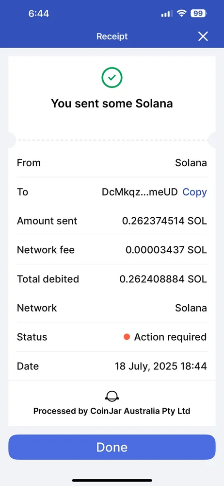Viewport: 224px width, 486px height.
Task: Tap the home indicator bar at bottom
Action: [x=112, y=481]
